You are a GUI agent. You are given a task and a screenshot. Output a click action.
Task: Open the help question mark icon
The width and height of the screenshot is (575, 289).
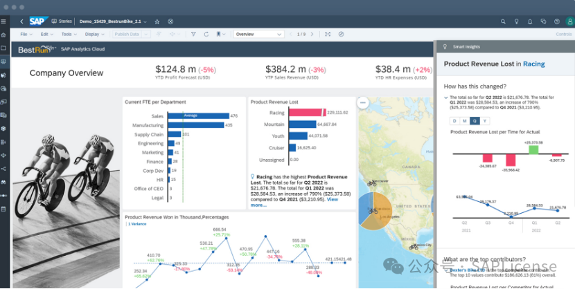557,21
